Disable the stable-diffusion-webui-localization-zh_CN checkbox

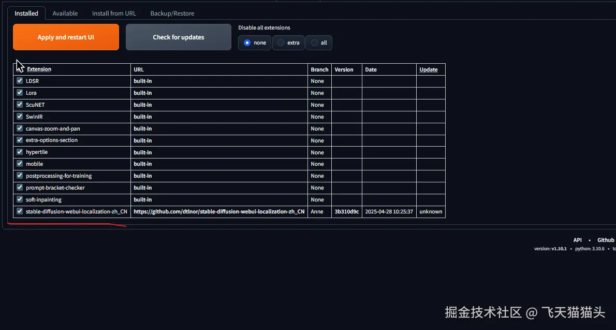tap(20, 211)
